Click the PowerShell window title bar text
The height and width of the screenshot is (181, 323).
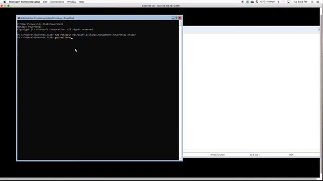(x=47, y=18)
